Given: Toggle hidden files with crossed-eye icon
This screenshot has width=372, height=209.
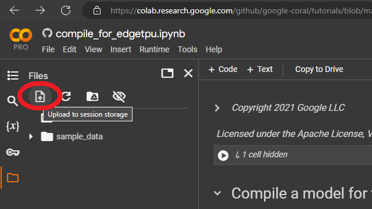Looking at the screenshot, I should [119, 96].
